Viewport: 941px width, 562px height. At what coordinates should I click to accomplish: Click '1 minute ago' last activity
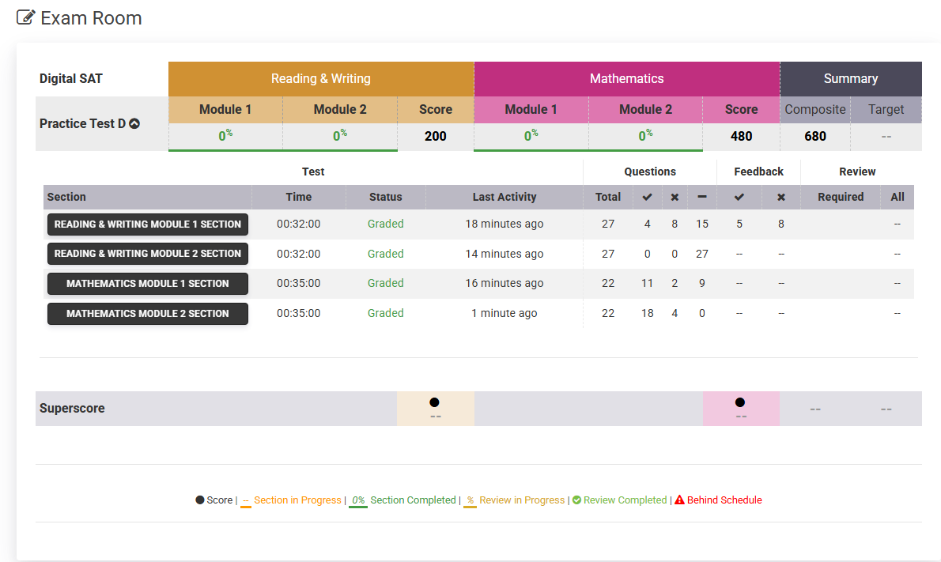pos(505,313)
